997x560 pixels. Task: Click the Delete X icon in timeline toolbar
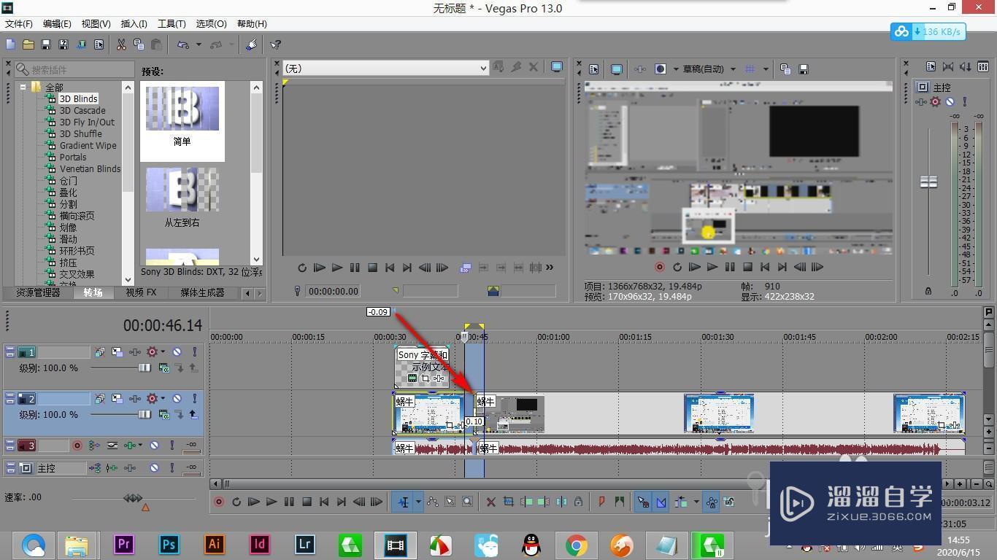pos(491,502)
